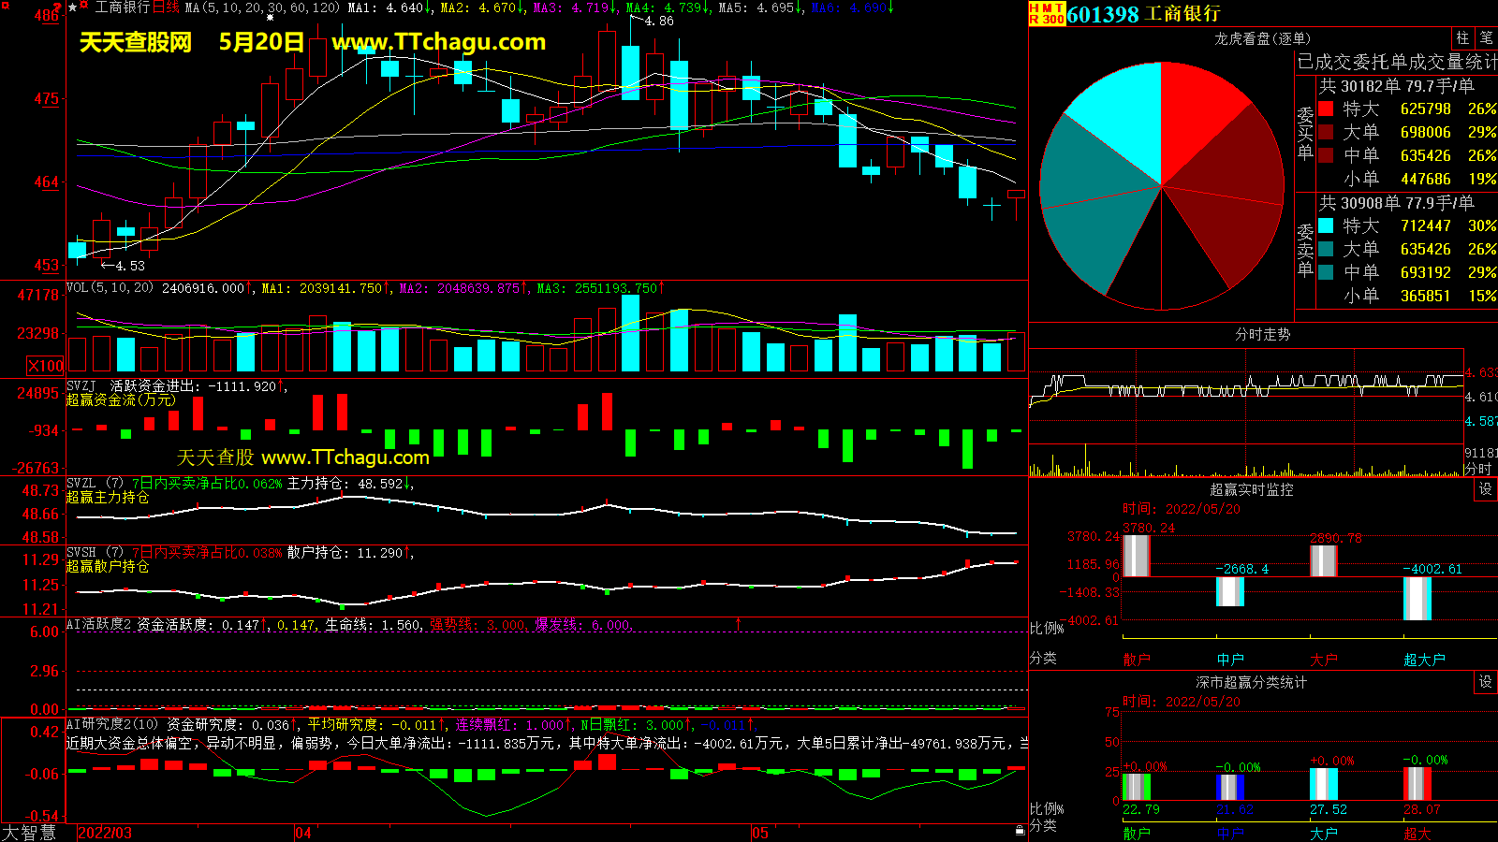Click the 分时走势 panel title
1498x842 pixels.
click(1262, 334)
